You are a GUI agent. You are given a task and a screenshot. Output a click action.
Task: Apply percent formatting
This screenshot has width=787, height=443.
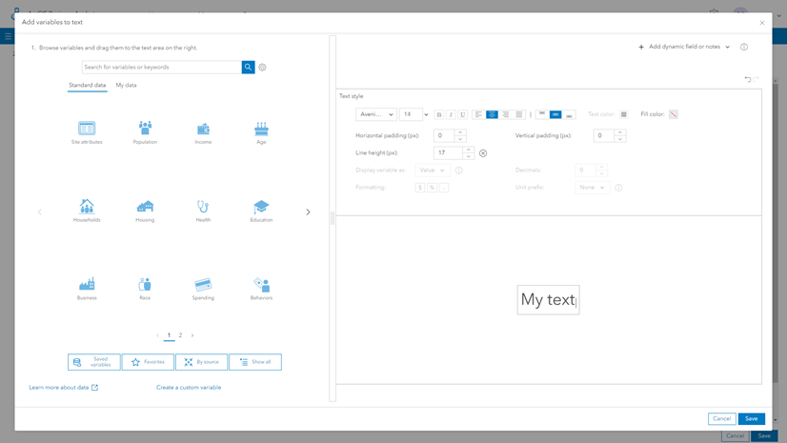click(x=433, y=188)
